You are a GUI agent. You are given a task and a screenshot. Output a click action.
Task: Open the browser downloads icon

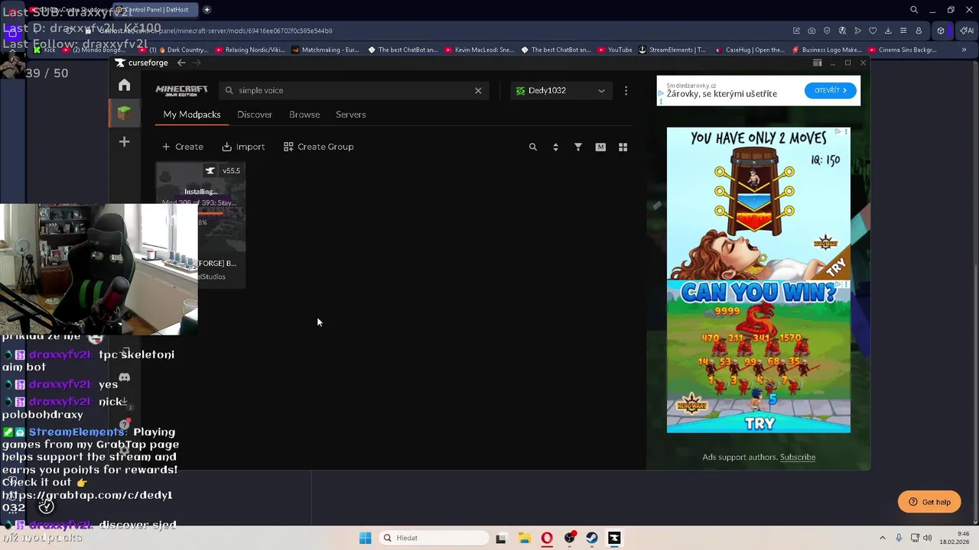(888, 31)
